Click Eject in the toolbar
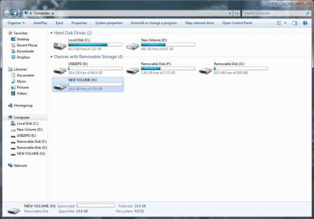 pyautogui.click(x=59, y=23)
